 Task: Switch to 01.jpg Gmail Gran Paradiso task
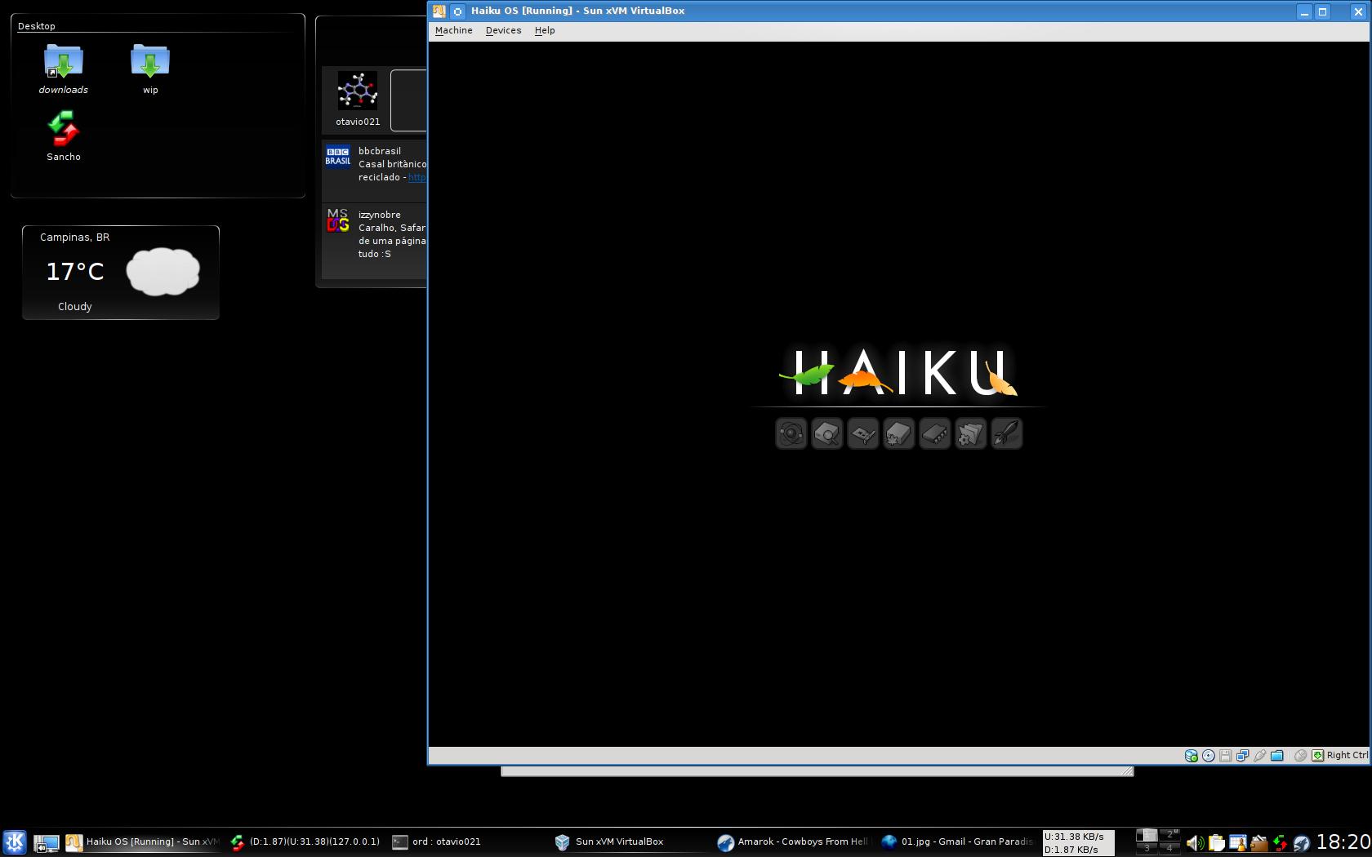(957, 841)
